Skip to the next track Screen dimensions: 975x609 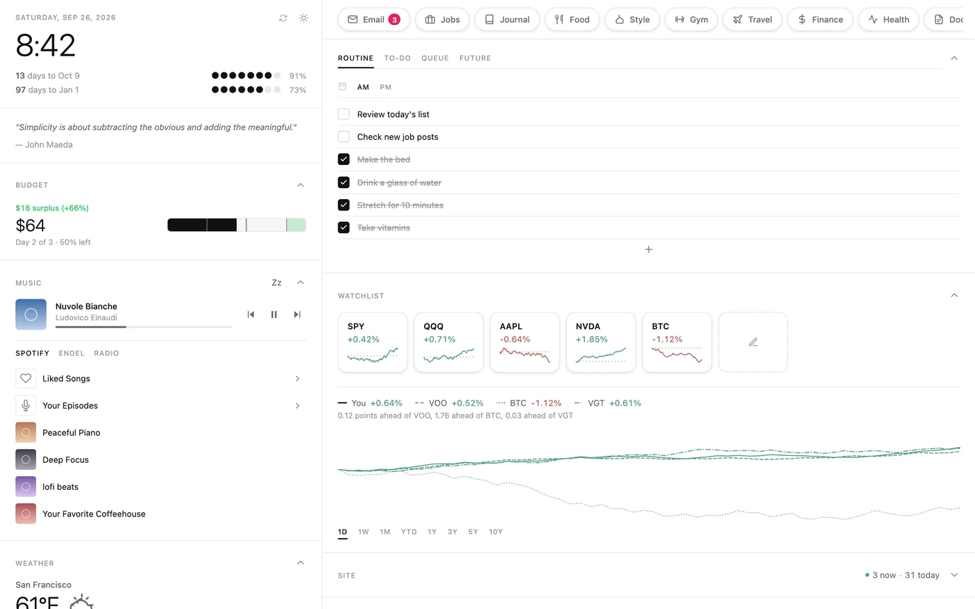click(x=297, y=315)
